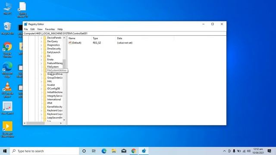This screenshot has height=155, width=276.
Task: Click the Type here to search box
Action: (x=44, y=151)
